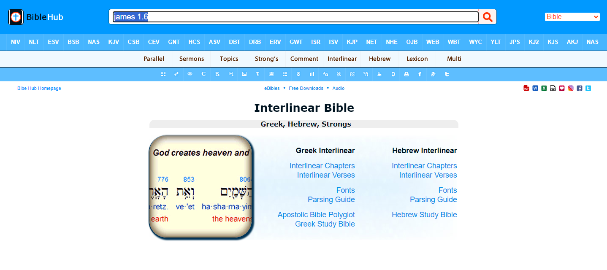
Task: Open Greek Interlinear Verses link
Action: click(326, 175)
